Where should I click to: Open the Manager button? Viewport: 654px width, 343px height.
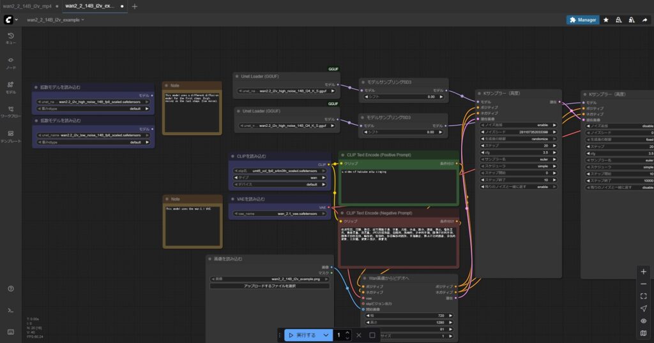(x=582, y=20)
